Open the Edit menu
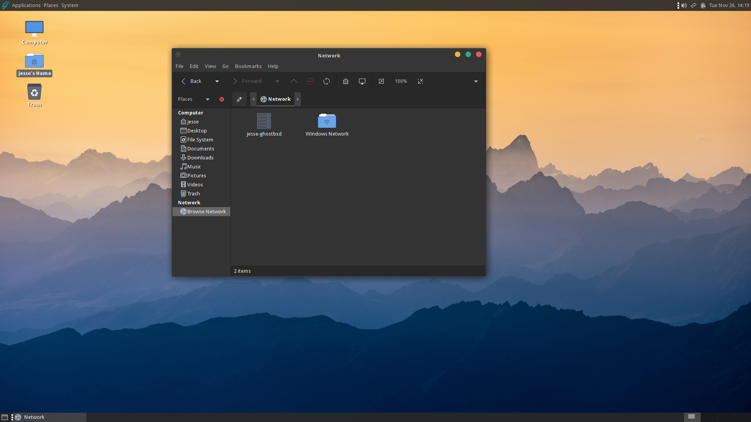The width and height of the screenshot is (751, 422). (x=194, y=66)
